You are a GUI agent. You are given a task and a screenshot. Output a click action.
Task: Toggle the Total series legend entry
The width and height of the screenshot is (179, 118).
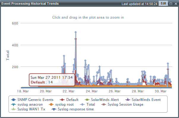pyautogui.click(x=88, y=104)
